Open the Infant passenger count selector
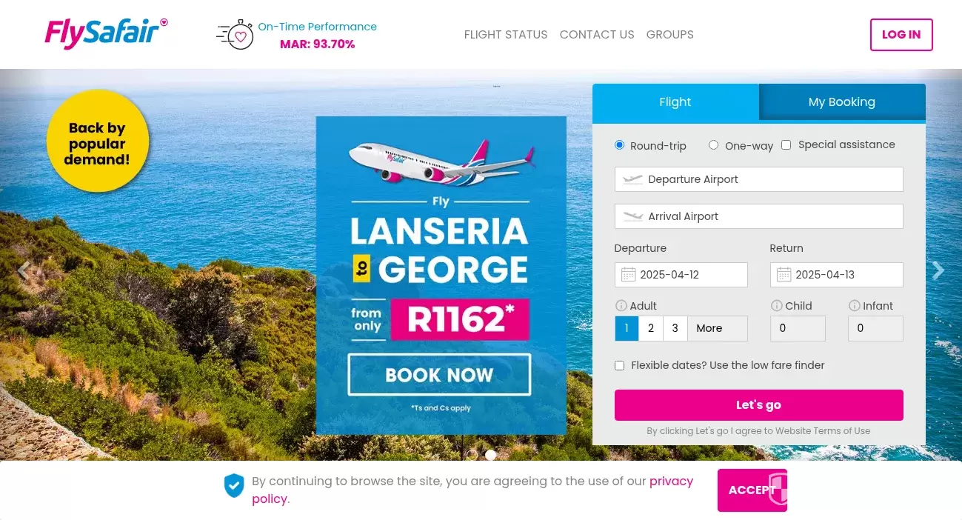Screen dimensions: 962x520 (x=875, y=328)
